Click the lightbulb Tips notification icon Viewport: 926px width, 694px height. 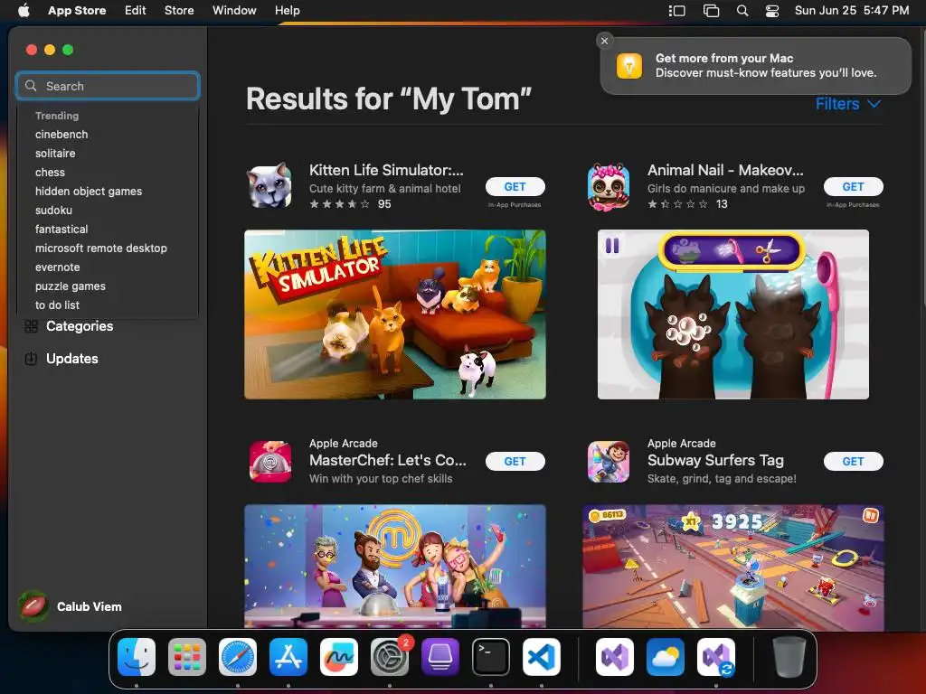[629, 65]
